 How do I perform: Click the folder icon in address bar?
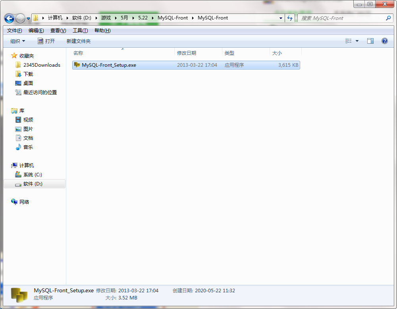click(x=36, y=18)
